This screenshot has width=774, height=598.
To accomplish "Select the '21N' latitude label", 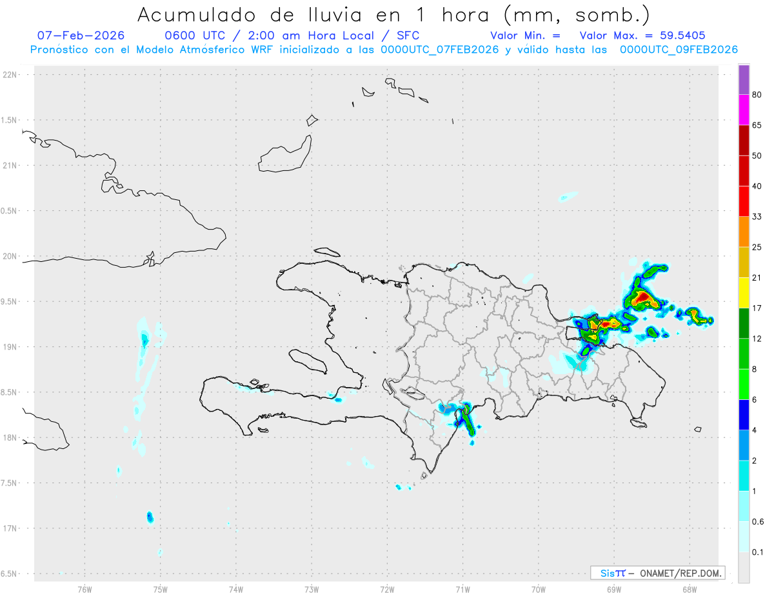I will coord(10,166).
